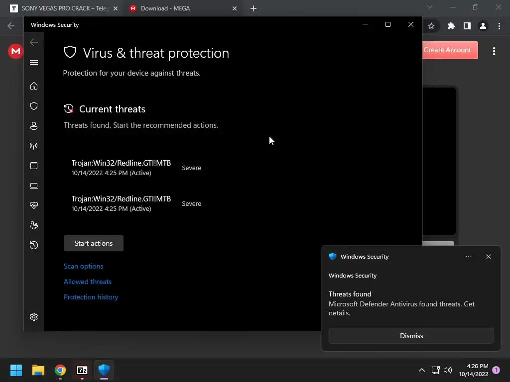Bookmark this page with star icon

click(x=431, y=26)
